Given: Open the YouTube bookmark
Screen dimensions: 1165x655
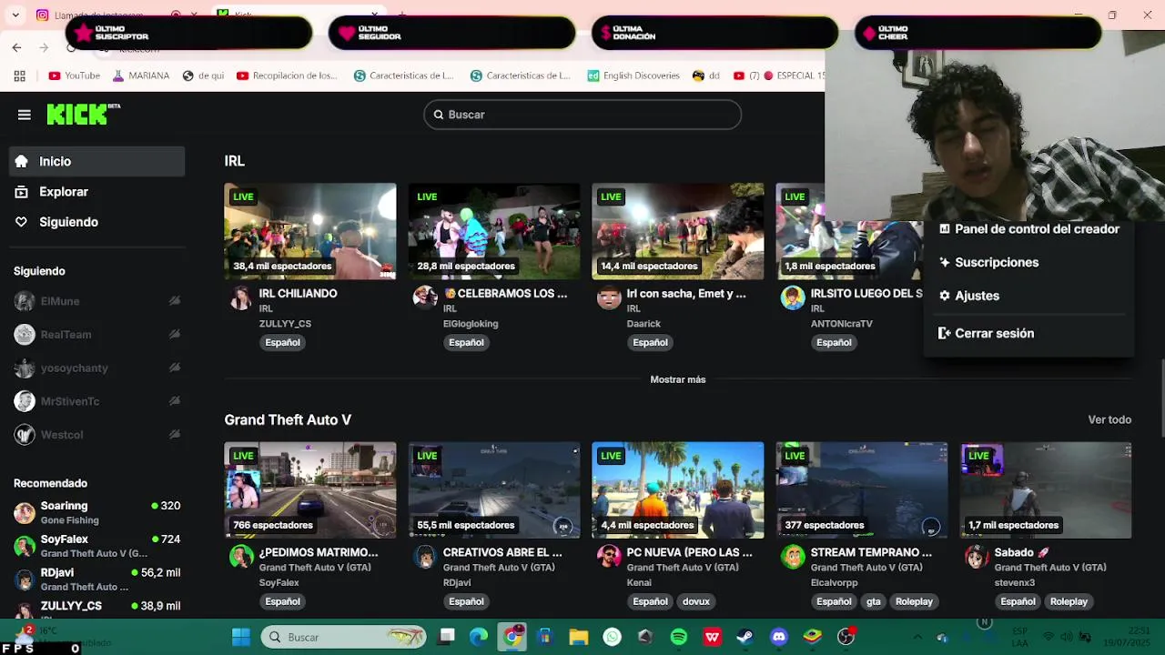Looking at the screenshot, I should (x=75, y=76).
